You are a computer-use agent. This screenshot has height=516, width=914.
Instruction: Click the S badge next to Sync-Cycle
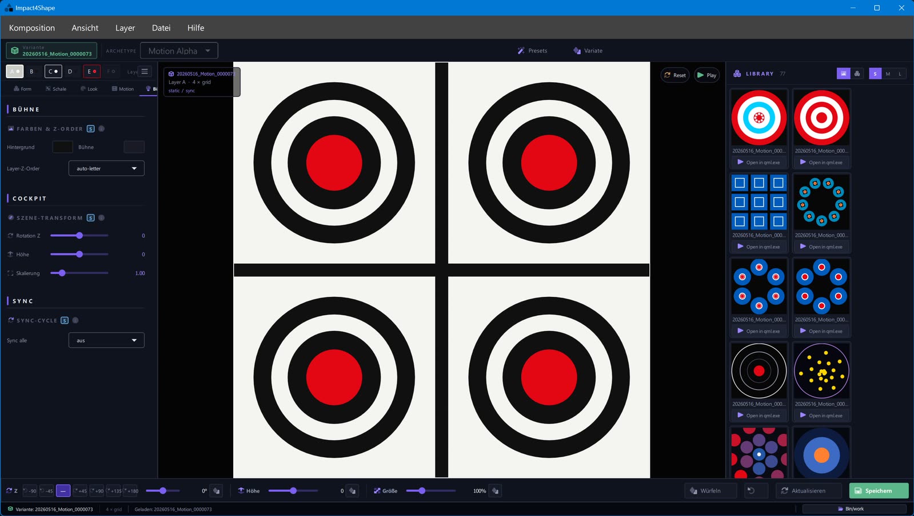(x=65, y=321)
